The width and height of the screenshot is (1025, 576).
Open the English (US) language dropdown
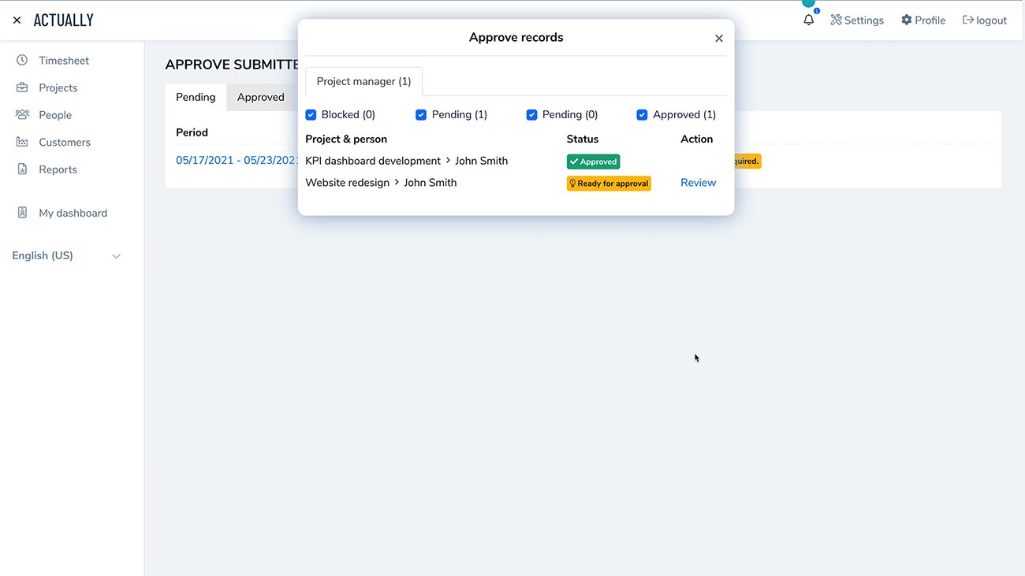point(66,256)
